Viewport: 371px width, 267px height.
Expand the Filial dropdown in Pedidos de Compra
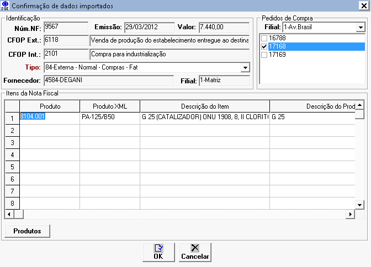pyautogui.click(x=360, y=27)
